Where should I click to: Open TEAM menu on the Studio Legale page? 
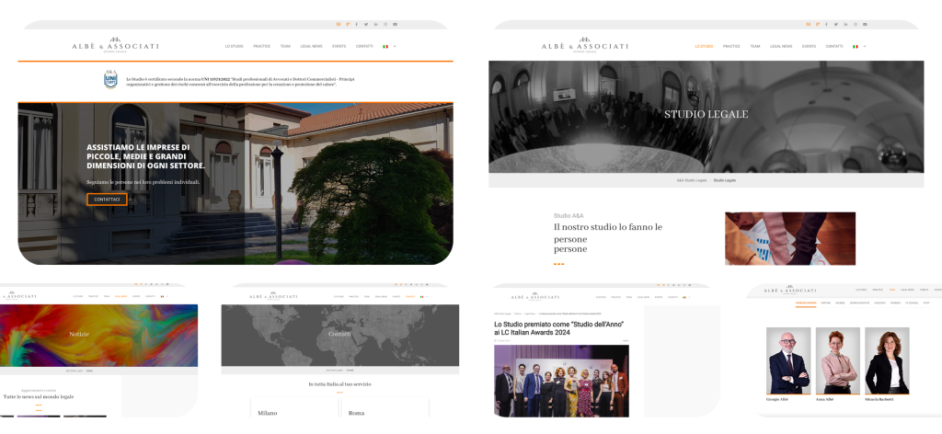(755, 46)
